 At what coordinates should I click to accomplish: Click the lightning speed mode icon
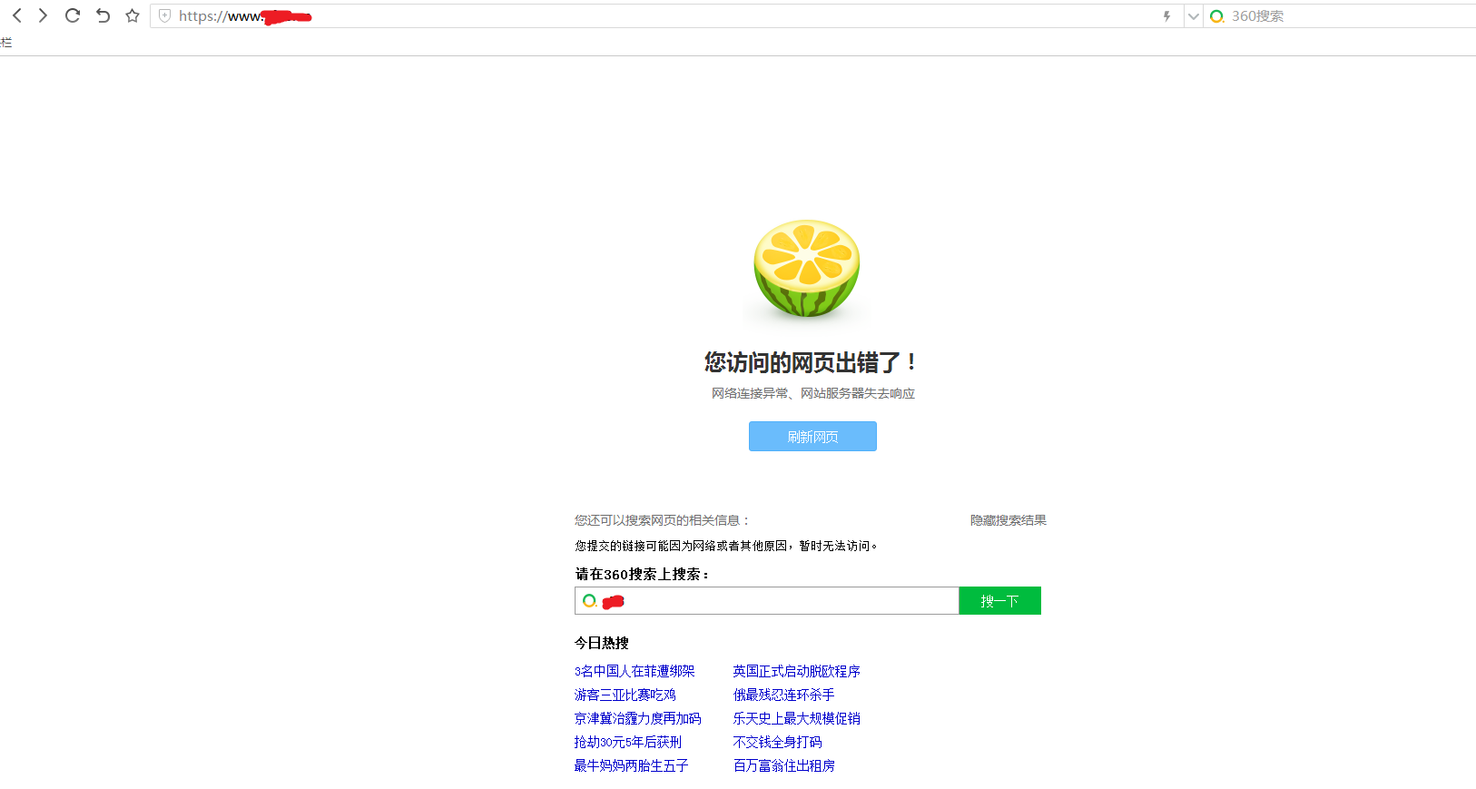click(x=1167, y=15)
